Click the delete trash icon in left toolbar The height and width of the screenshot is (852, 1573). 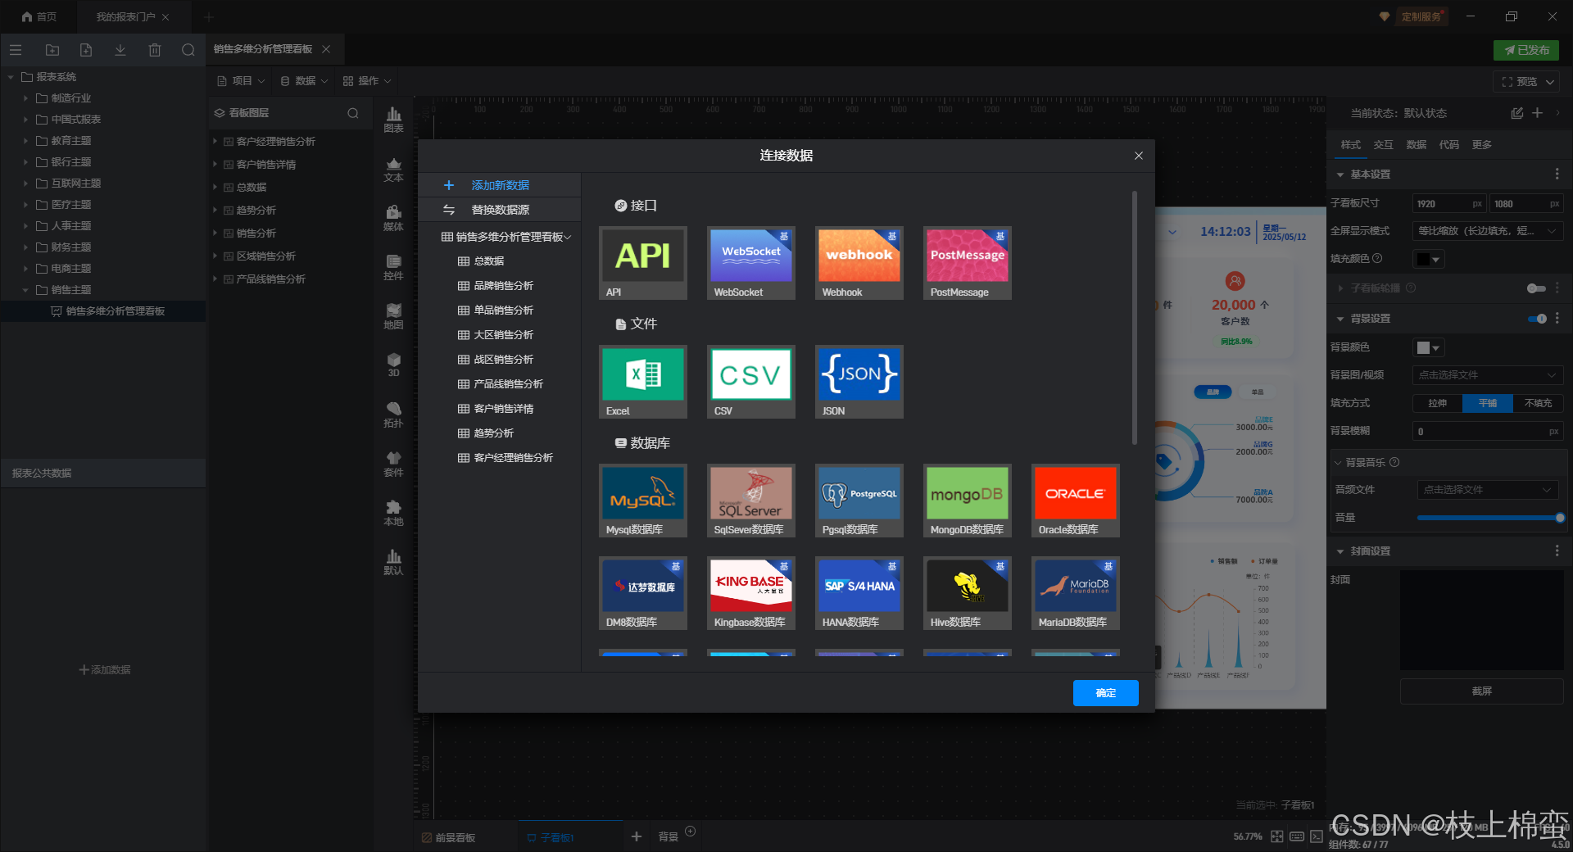tap(154, 50)
